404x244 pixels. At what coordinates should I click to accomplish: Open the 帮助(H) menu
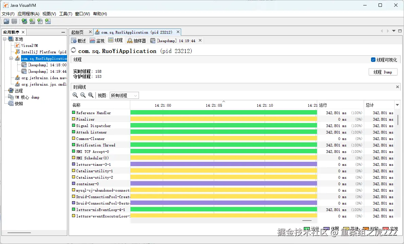(x=100, y=14)
